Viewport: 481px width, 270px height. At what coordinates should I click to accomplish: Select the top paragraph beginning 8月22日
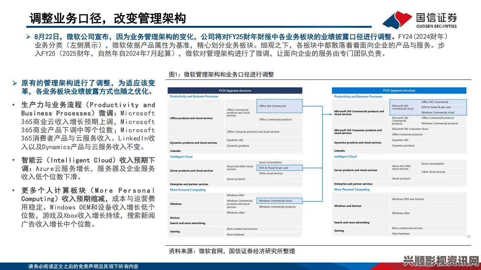click(239, 45)
